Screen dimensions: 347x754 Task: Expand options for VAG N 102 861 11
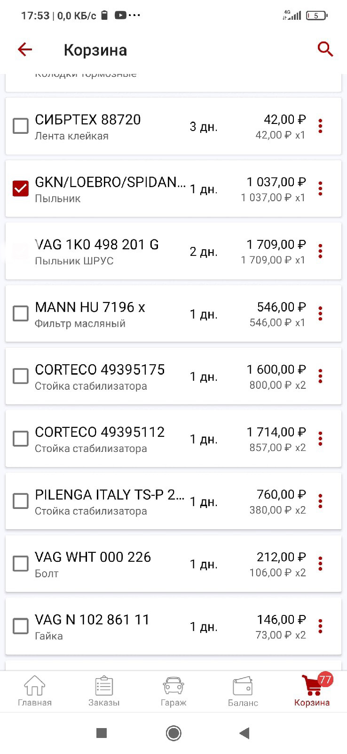[320, 626]
